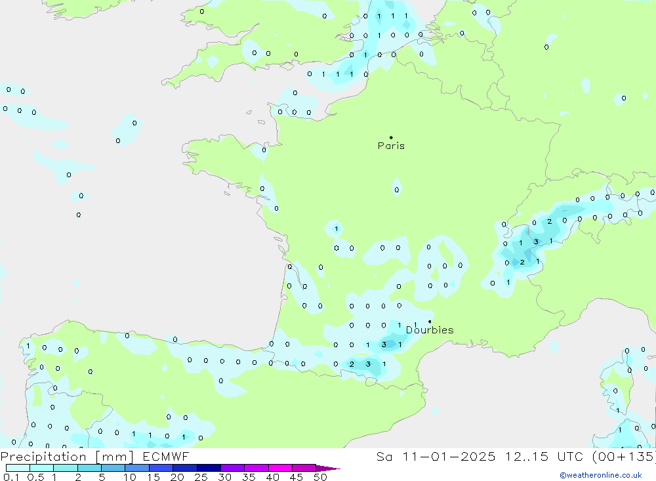Screen dimensions: 656x481
Task: Click the '35' legend scale label
Action: 249,477
